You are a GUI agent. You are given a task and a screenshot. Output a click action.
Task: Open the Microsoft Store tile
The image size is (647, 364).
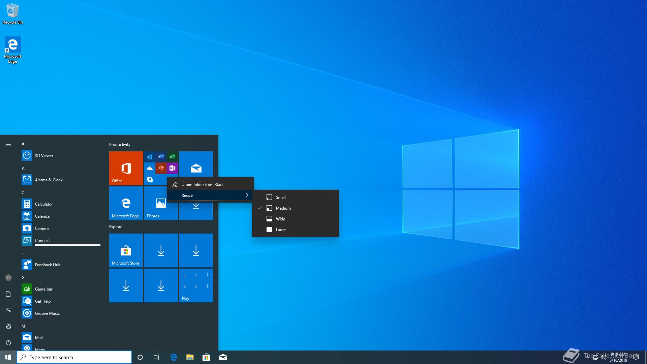tap(126, 250)
